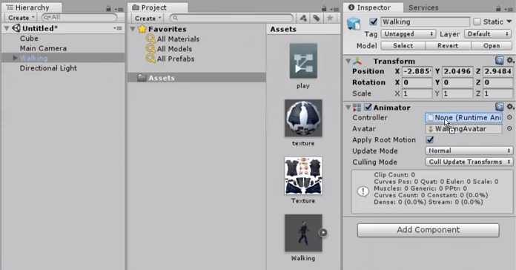Click the search by label tag icon

coord(317,18)
